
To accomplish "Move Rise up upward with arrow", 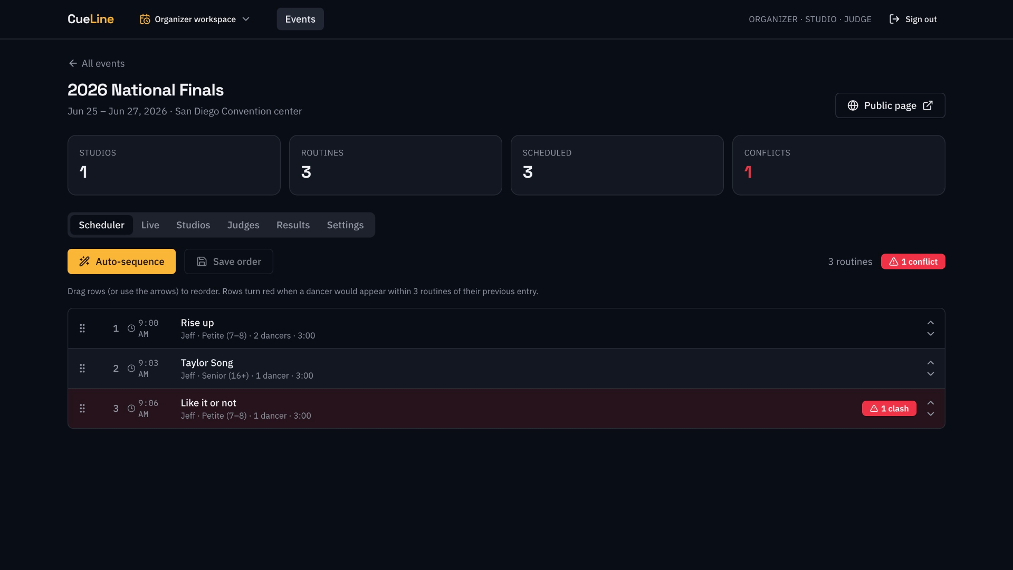I will click(931, 323).
